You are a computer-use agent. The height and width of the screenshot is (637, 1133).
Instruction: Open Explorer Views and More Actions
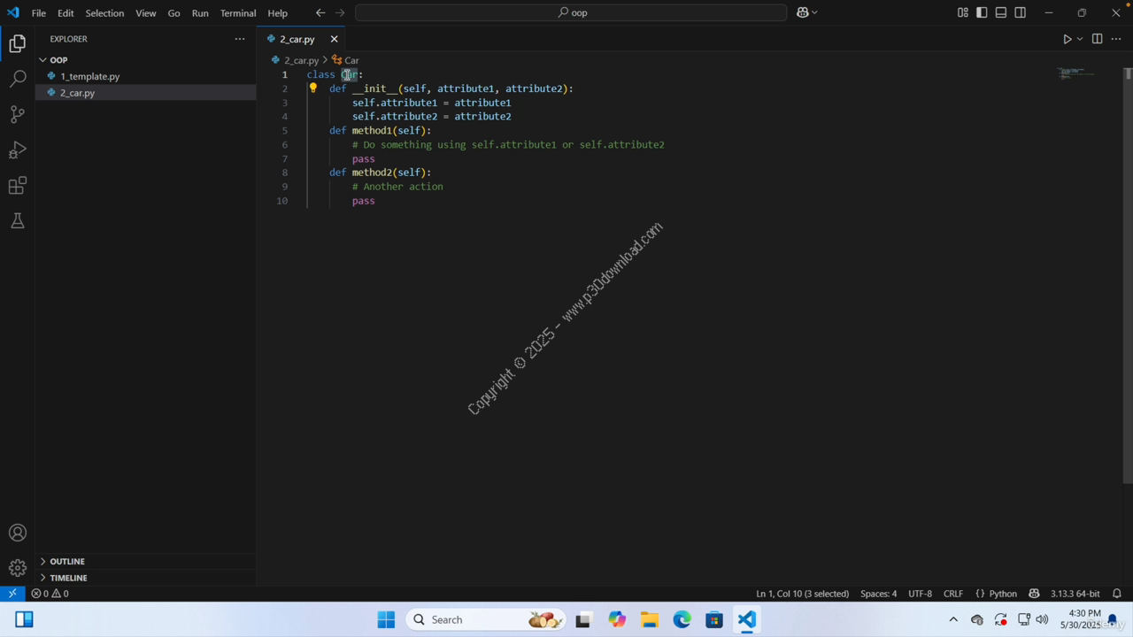click(x=240, y=39)
